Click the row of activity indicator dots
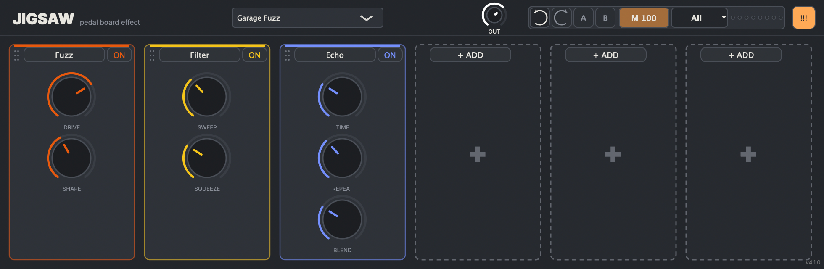 (x=757, y=18)
